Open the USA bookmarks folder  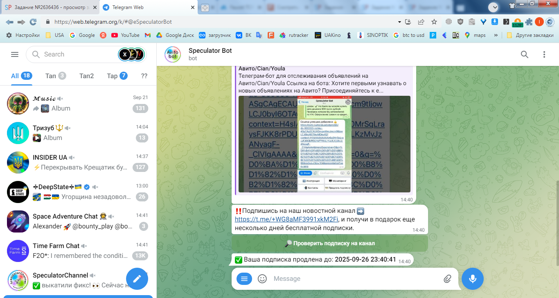pos(54,35)
